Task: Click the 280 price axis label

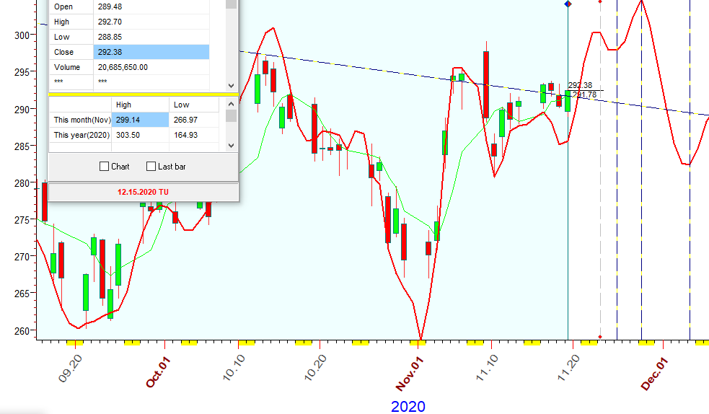Action: (x=22, y=183)
